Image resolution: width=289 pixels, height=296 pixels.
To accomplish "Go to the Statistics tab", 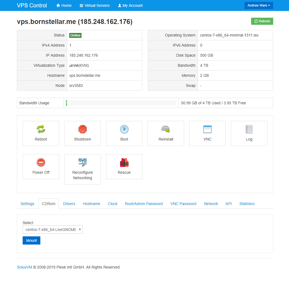I will [247, 204].
